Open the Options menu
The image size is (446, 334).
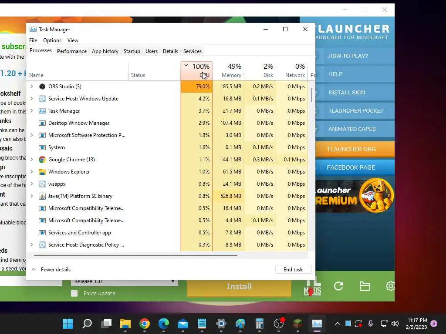(52, 40)
